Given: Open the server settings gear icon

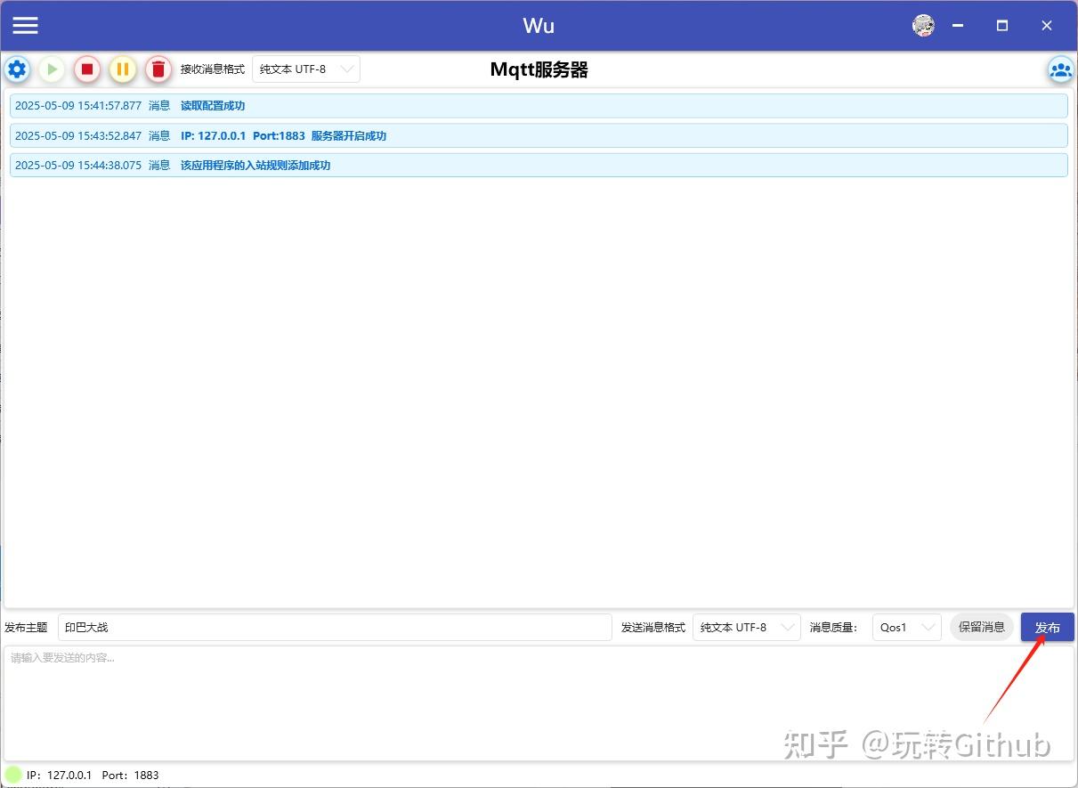Looking at the screenshot, I should coord(17,69).
